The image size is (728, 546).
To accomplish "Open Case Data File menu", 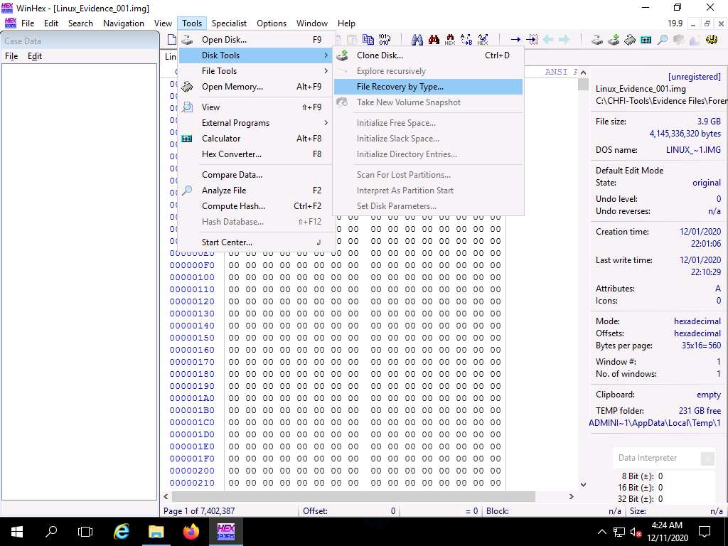I will click(11, 56).
